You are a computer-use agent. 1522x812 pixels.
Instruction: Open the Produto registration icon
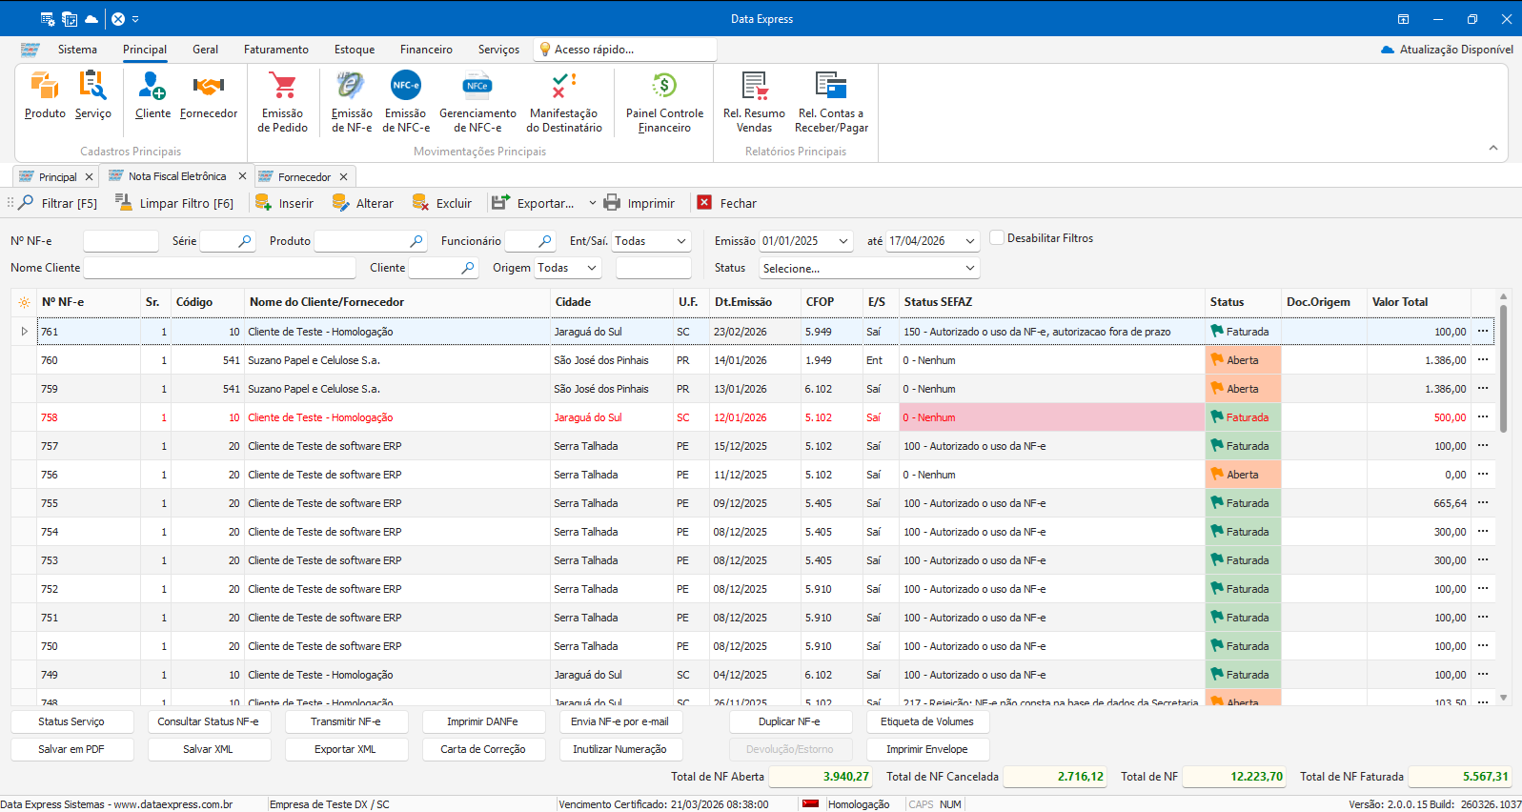(45, 95)
